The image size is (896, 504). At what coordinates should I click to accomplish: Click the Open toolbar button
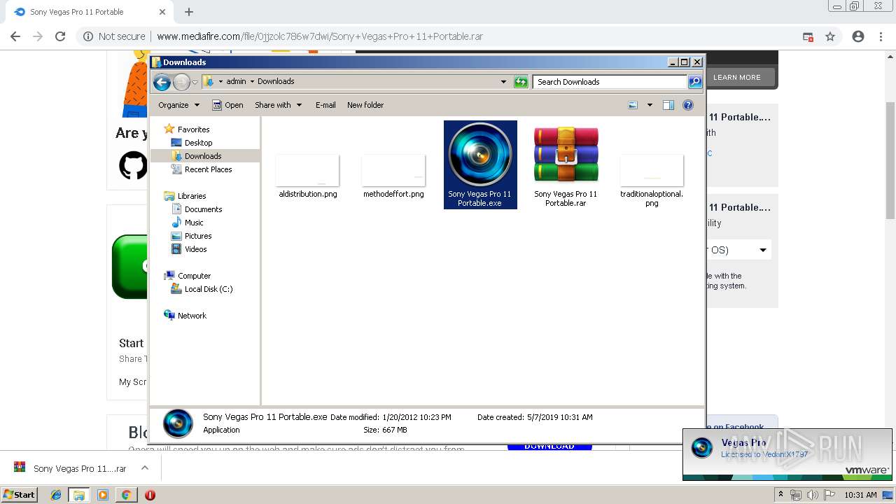click(227, 105)
